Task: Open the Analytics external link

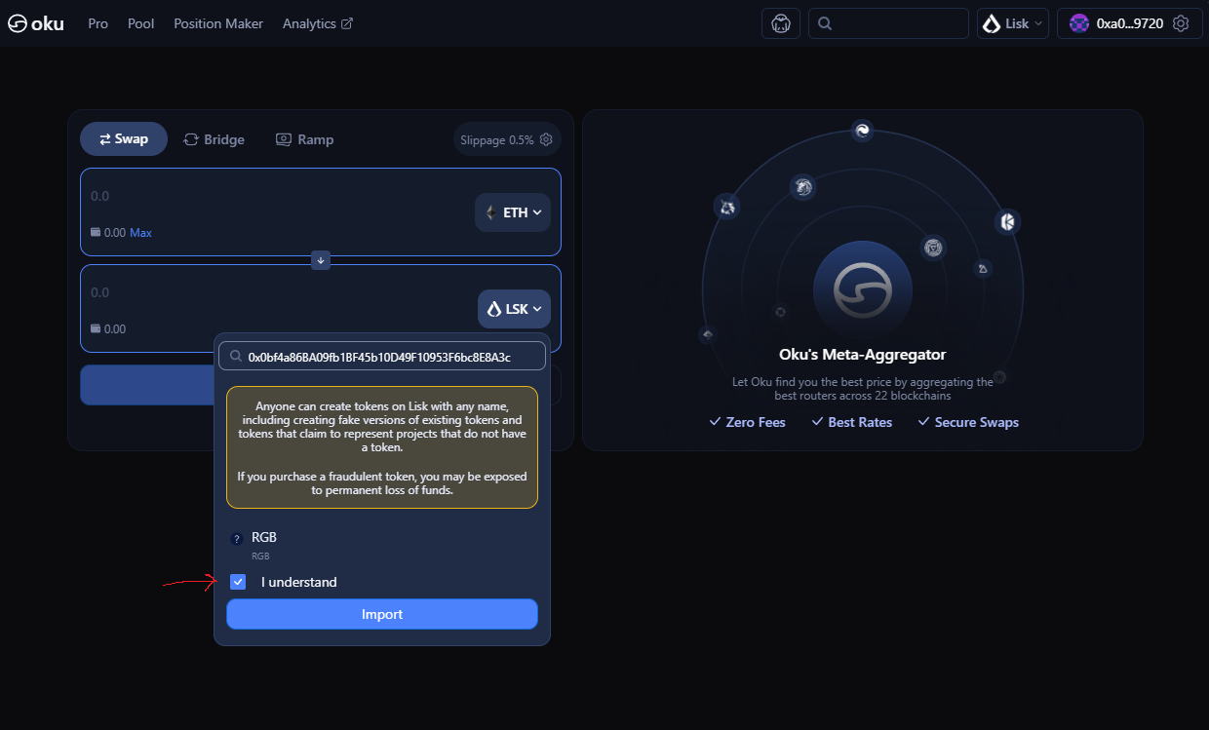Action: 318,23
